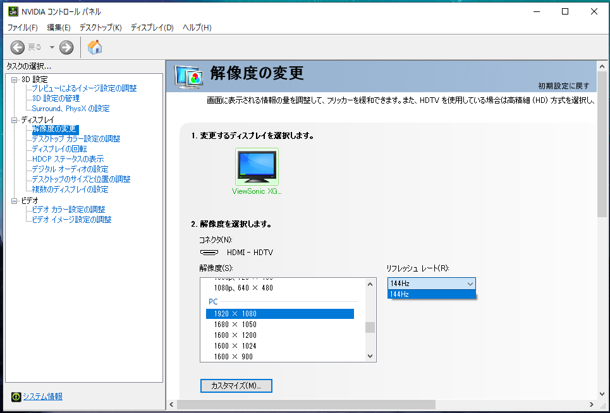Viewport: 610px width, 413px height.
Task: Open the ディスプレイ(D) menu
Action: pyautogui.click(x=152, y=28)
